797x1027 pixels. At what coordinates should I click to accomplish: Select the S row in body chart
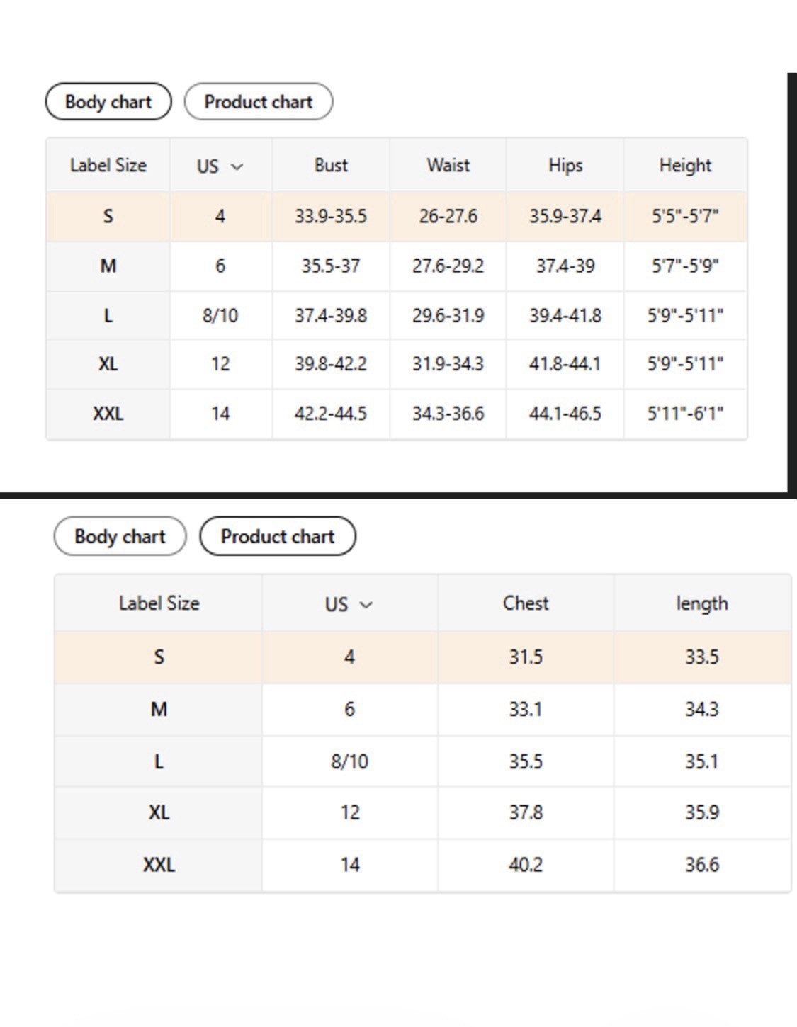[x=397, y=216]
